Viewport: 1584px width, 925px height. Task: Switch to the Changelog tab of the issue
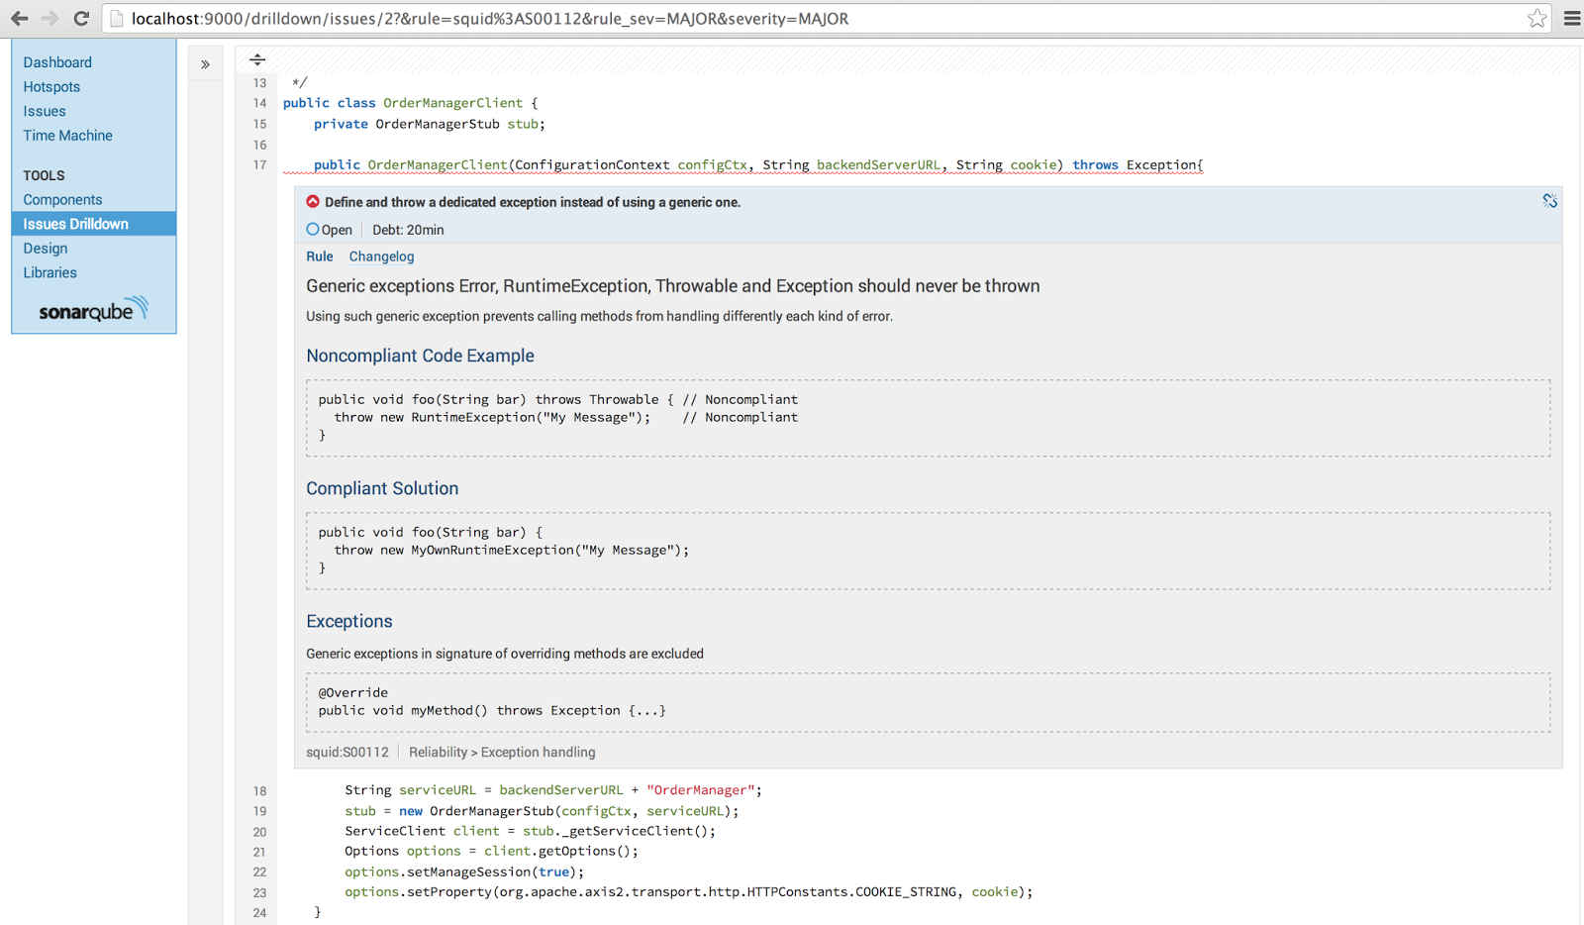(381, 257)
